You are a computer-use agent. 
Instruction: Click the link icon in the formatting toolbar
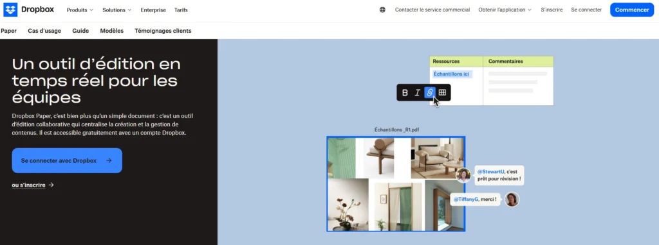(x=429, y=92)
